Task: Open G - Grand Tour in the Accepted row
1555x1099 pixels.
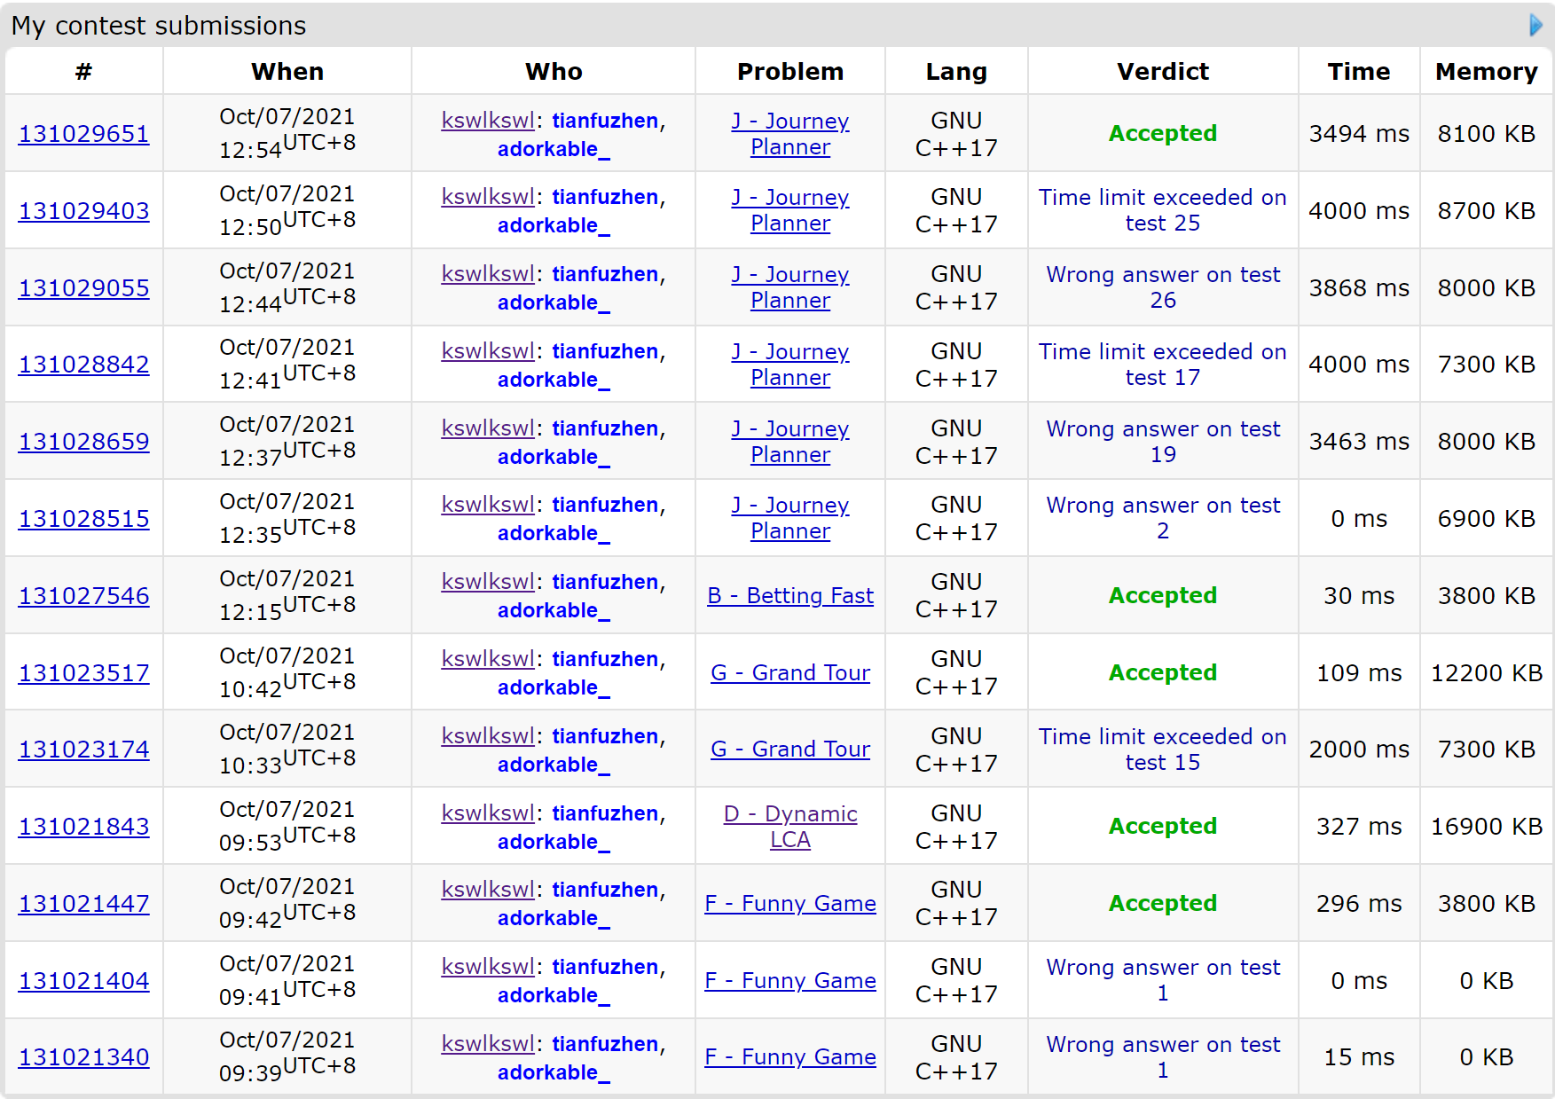Action: pos(789,673)
